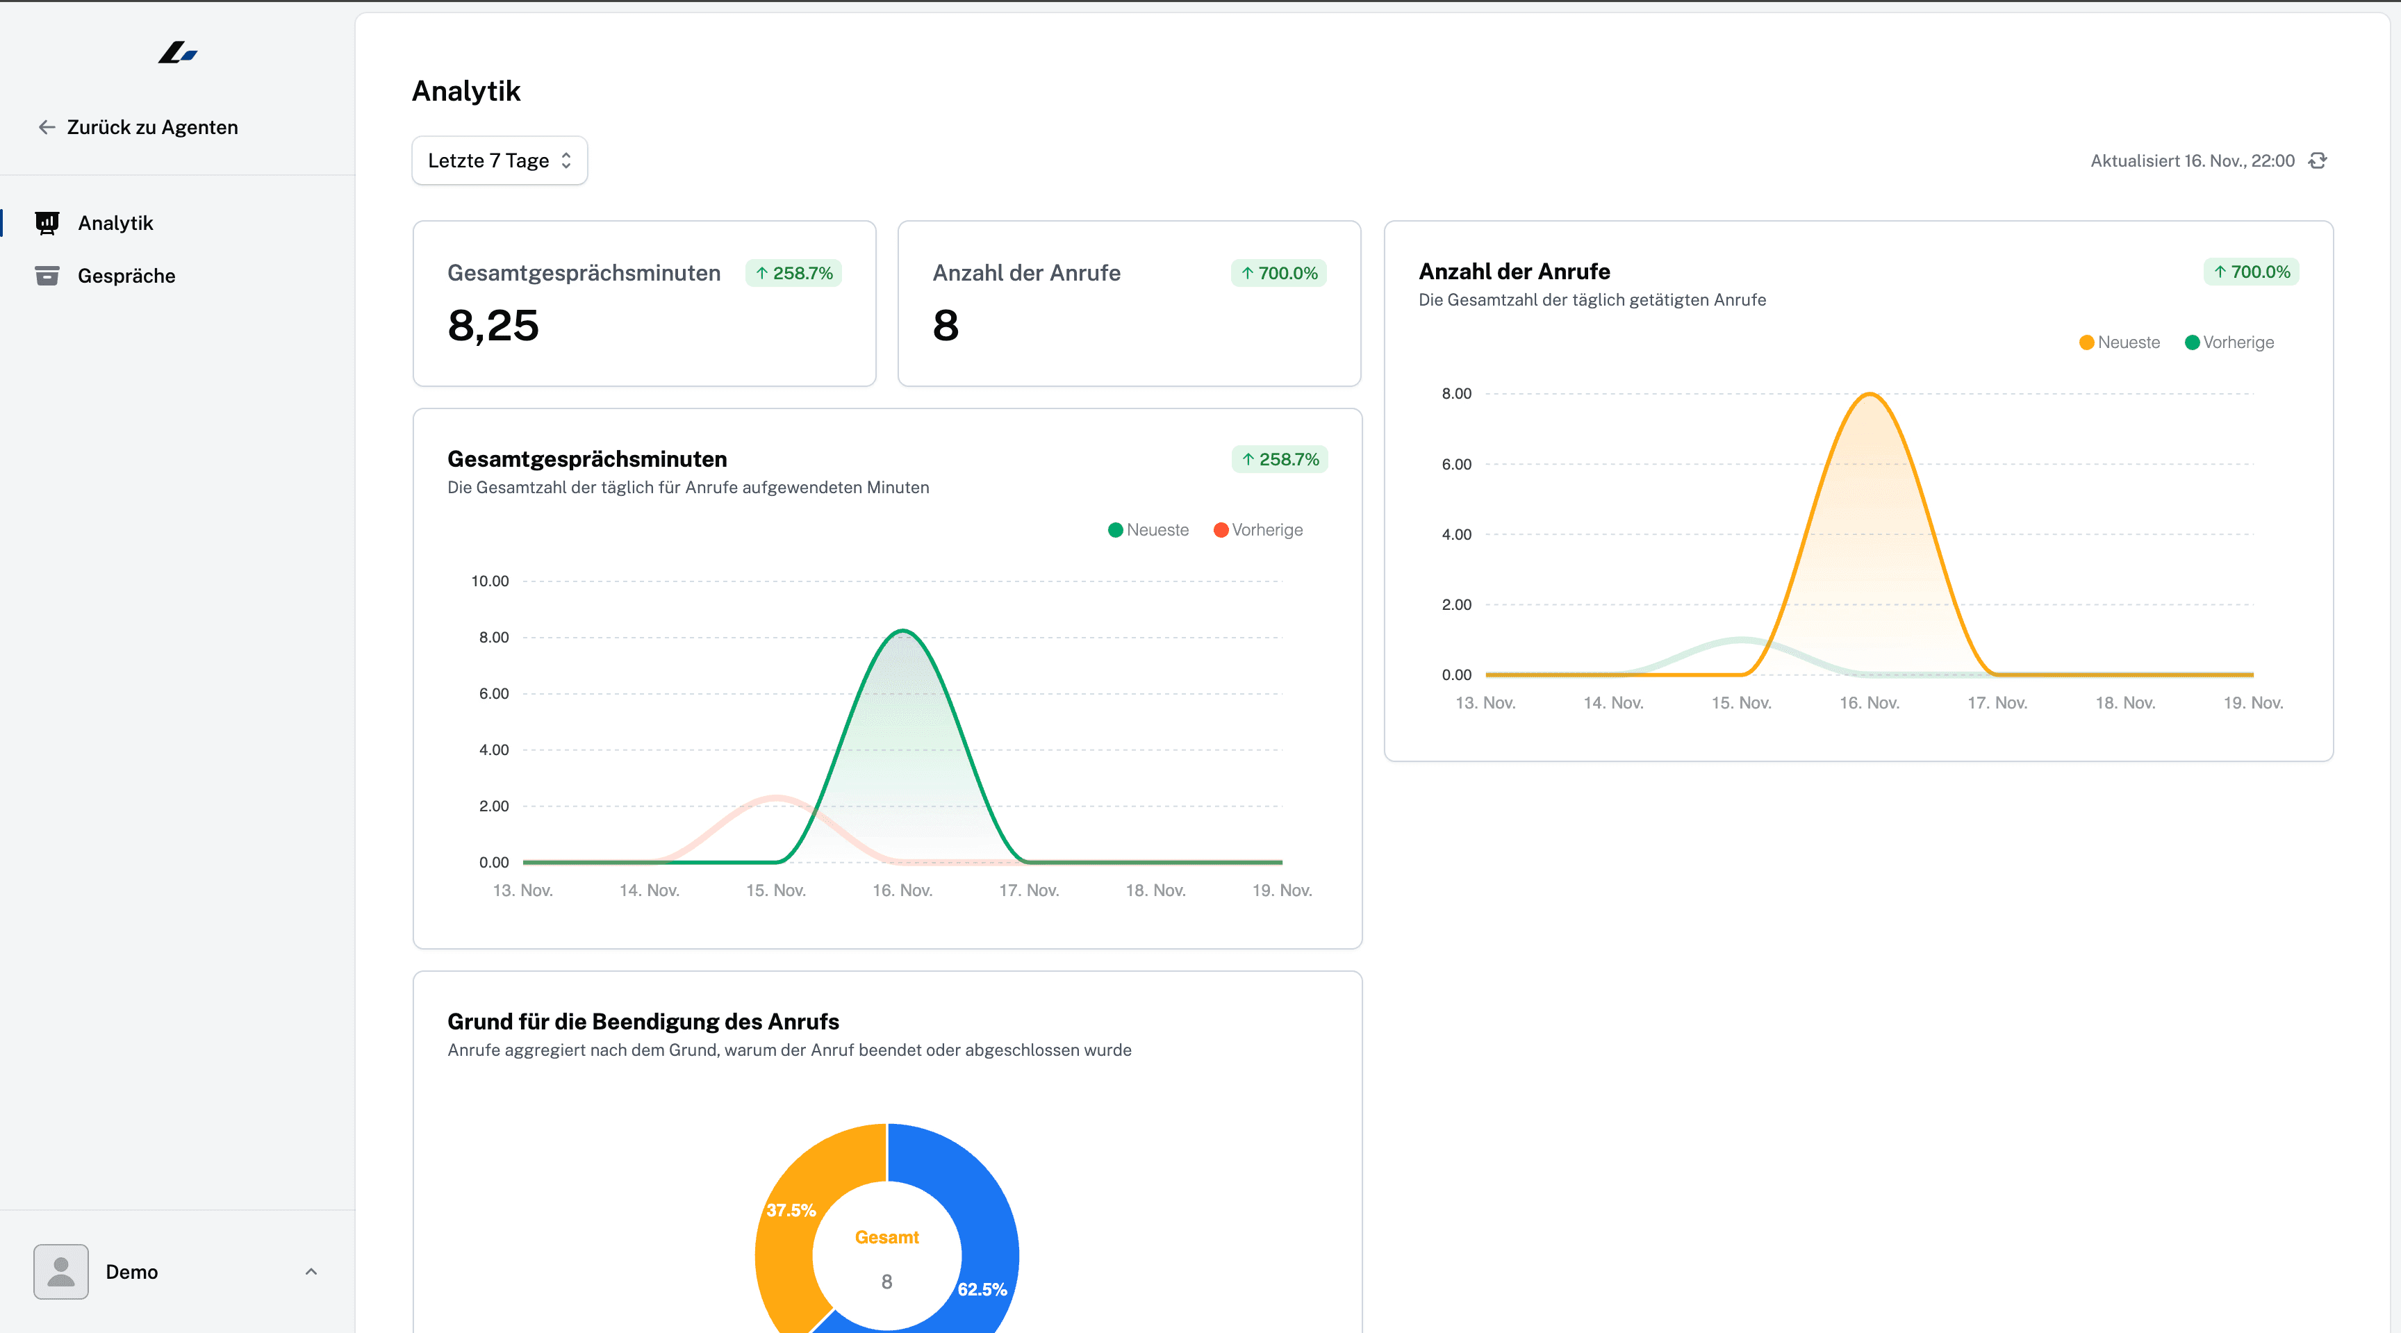2401x1333 pixels.
Task: Toggle Vorherige legend in Anzahl der Anrufe chart
Action: pos(2229,342)
